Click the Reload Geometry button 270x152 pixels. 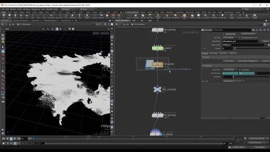pyautogui.click(x=248, y=34)
